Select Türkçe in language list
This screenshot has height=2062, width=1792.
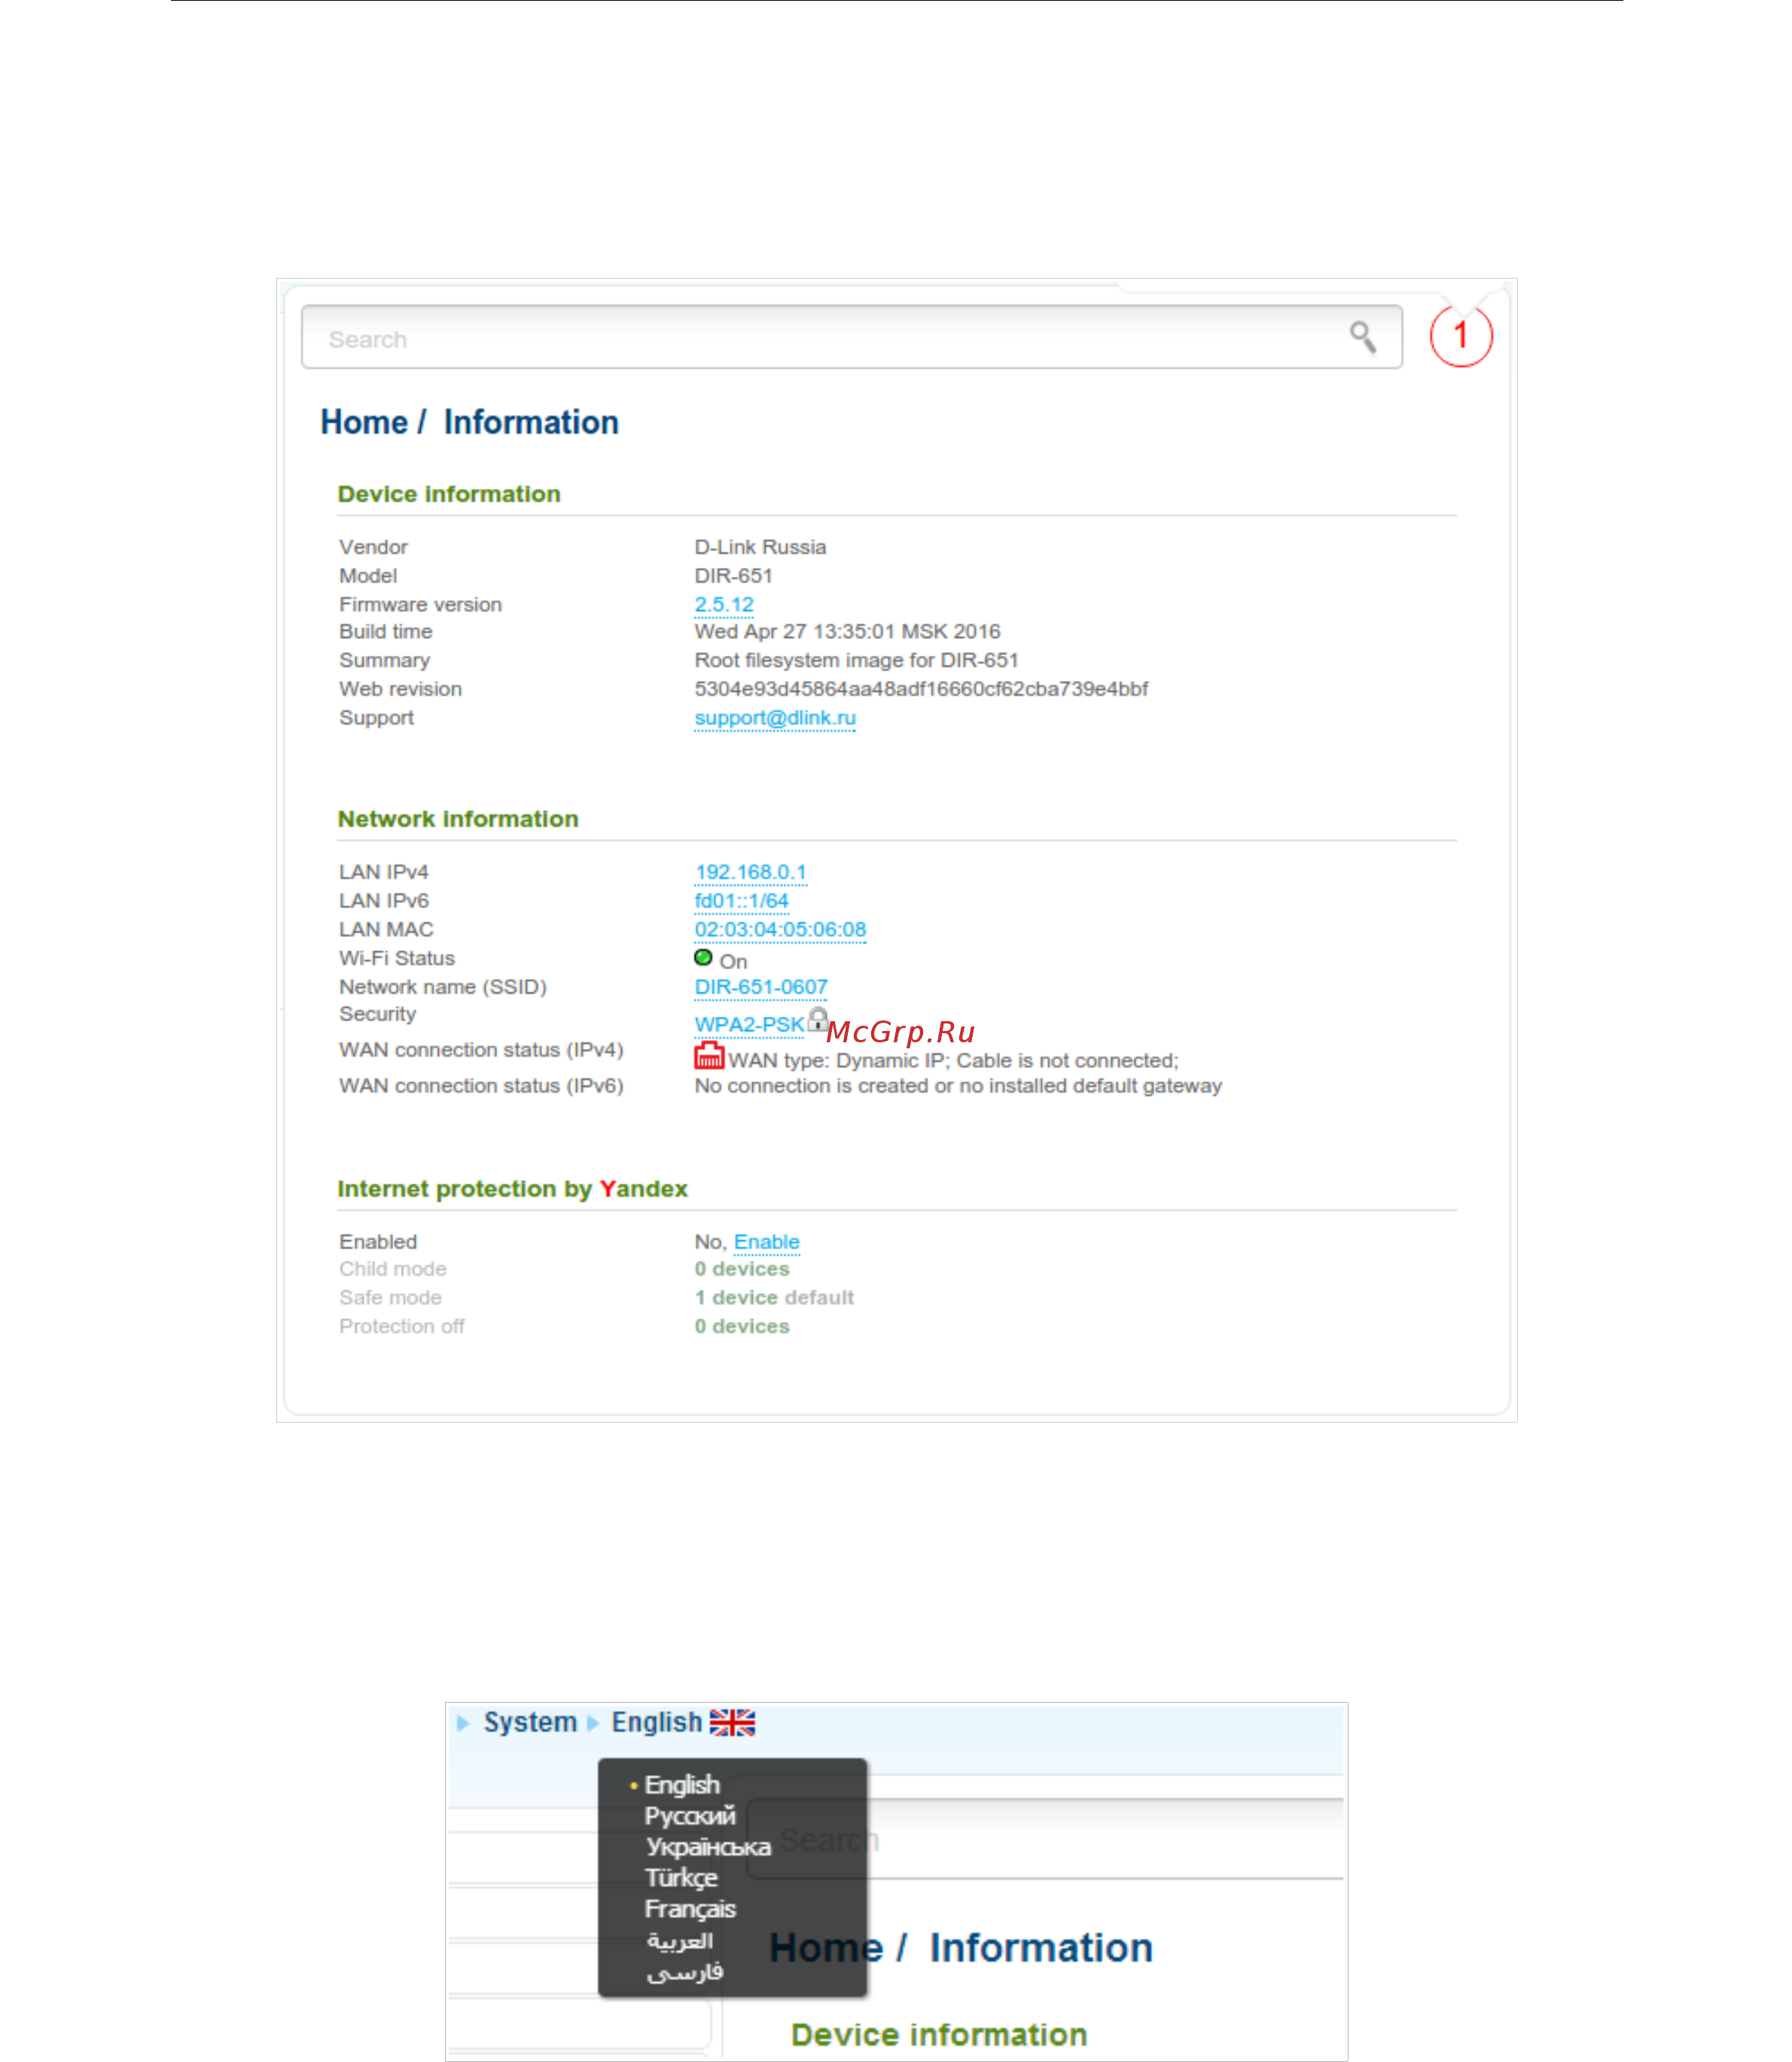[x=681, y=1878]
